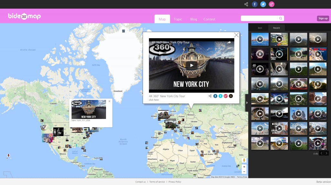331x185 pixels.
Task: Click the bide360map logo
Action: coord(24,16)
